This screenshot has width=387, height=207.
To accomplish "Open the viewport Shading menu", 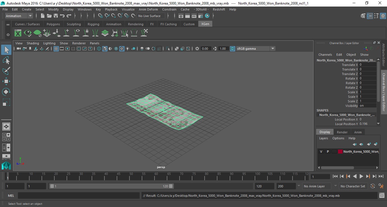I will tap(33, 43).
